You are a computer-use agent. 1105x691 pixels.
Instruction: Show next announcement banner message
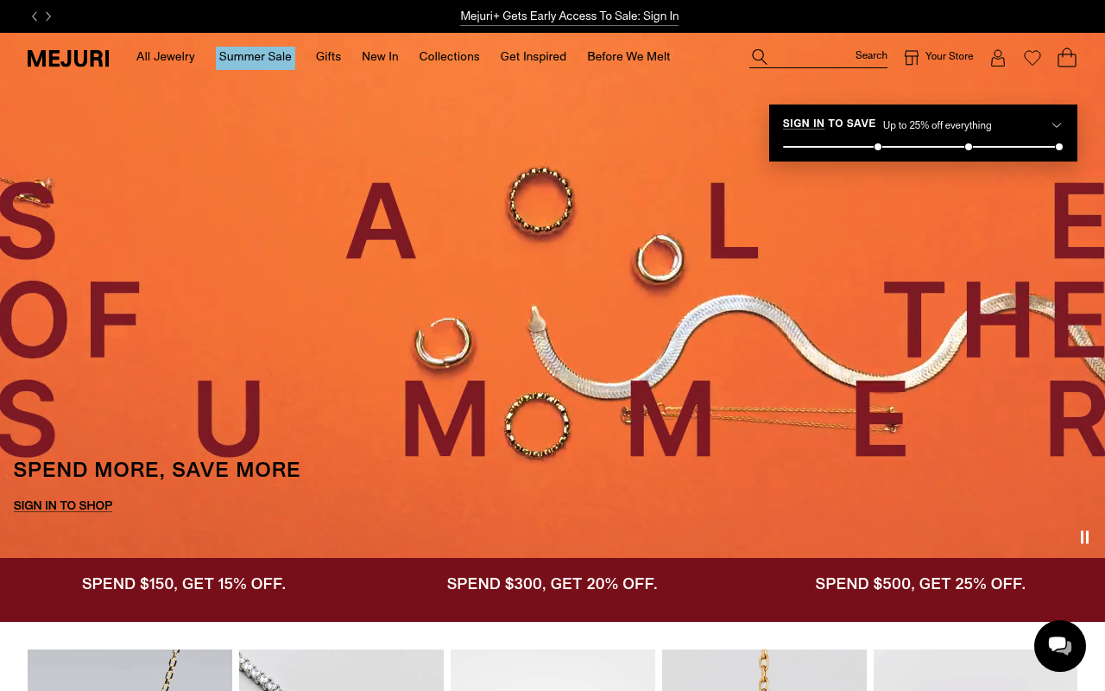point(48,16)
